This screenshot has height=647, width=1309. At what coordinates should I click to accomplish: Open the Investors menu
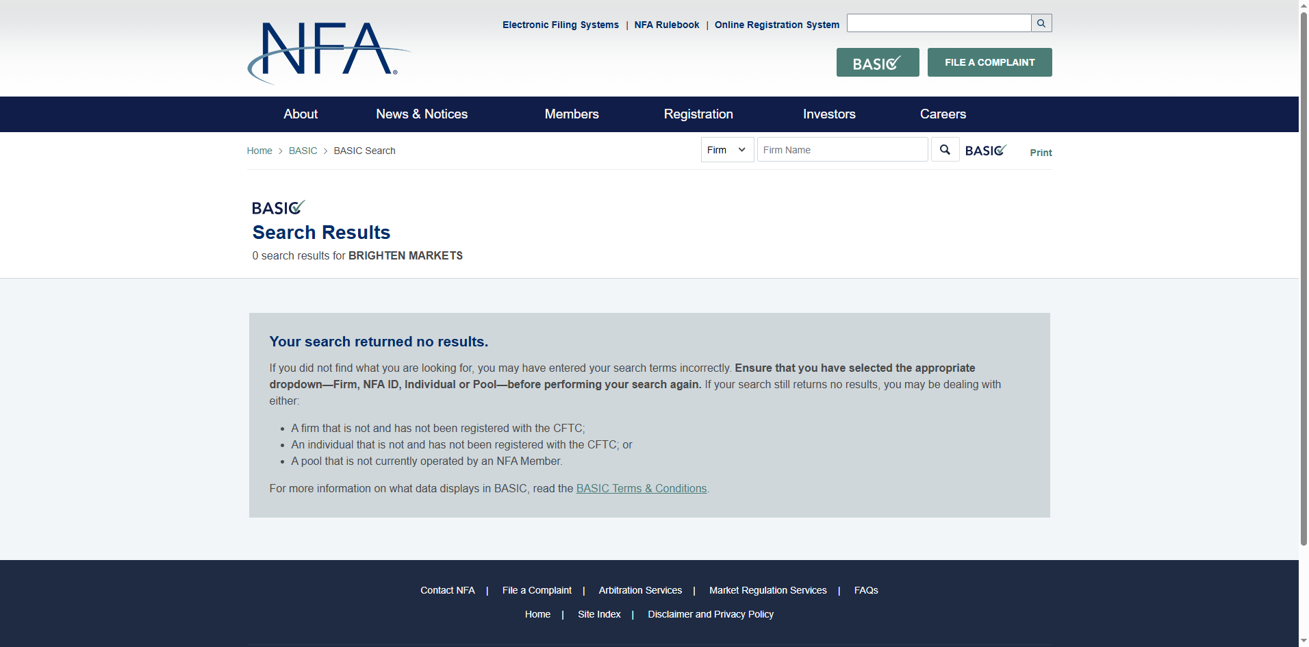(829, 114)
